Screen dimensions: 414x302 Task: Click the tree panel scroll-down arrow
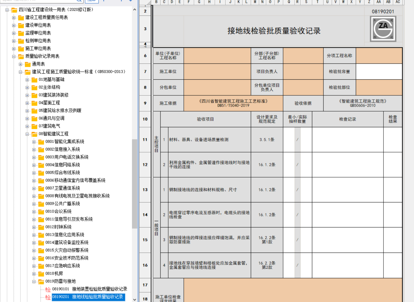click(x=134, y=299)
